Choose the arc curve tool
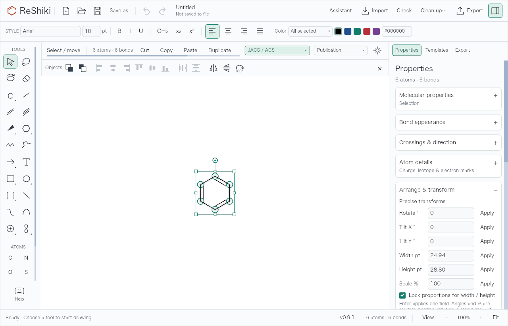Viewport: 508px width, 326px height. [26, 212]
